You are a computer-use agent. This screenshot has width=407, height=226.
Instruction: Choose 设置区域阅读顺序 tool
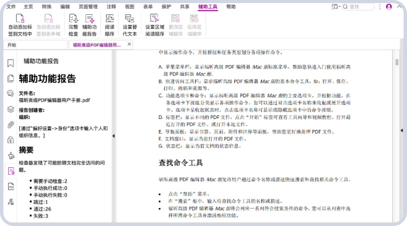[155, 25]
